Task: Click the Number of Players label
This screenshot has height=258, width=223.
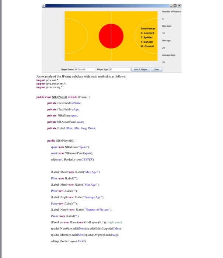Action: 172,11
